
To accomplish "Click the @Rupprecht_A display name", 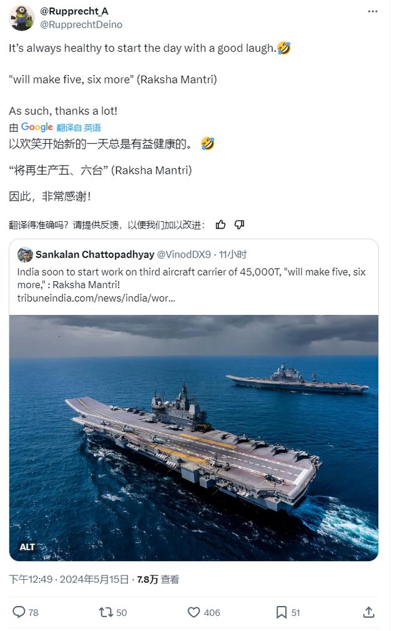I will pos(74,11).
